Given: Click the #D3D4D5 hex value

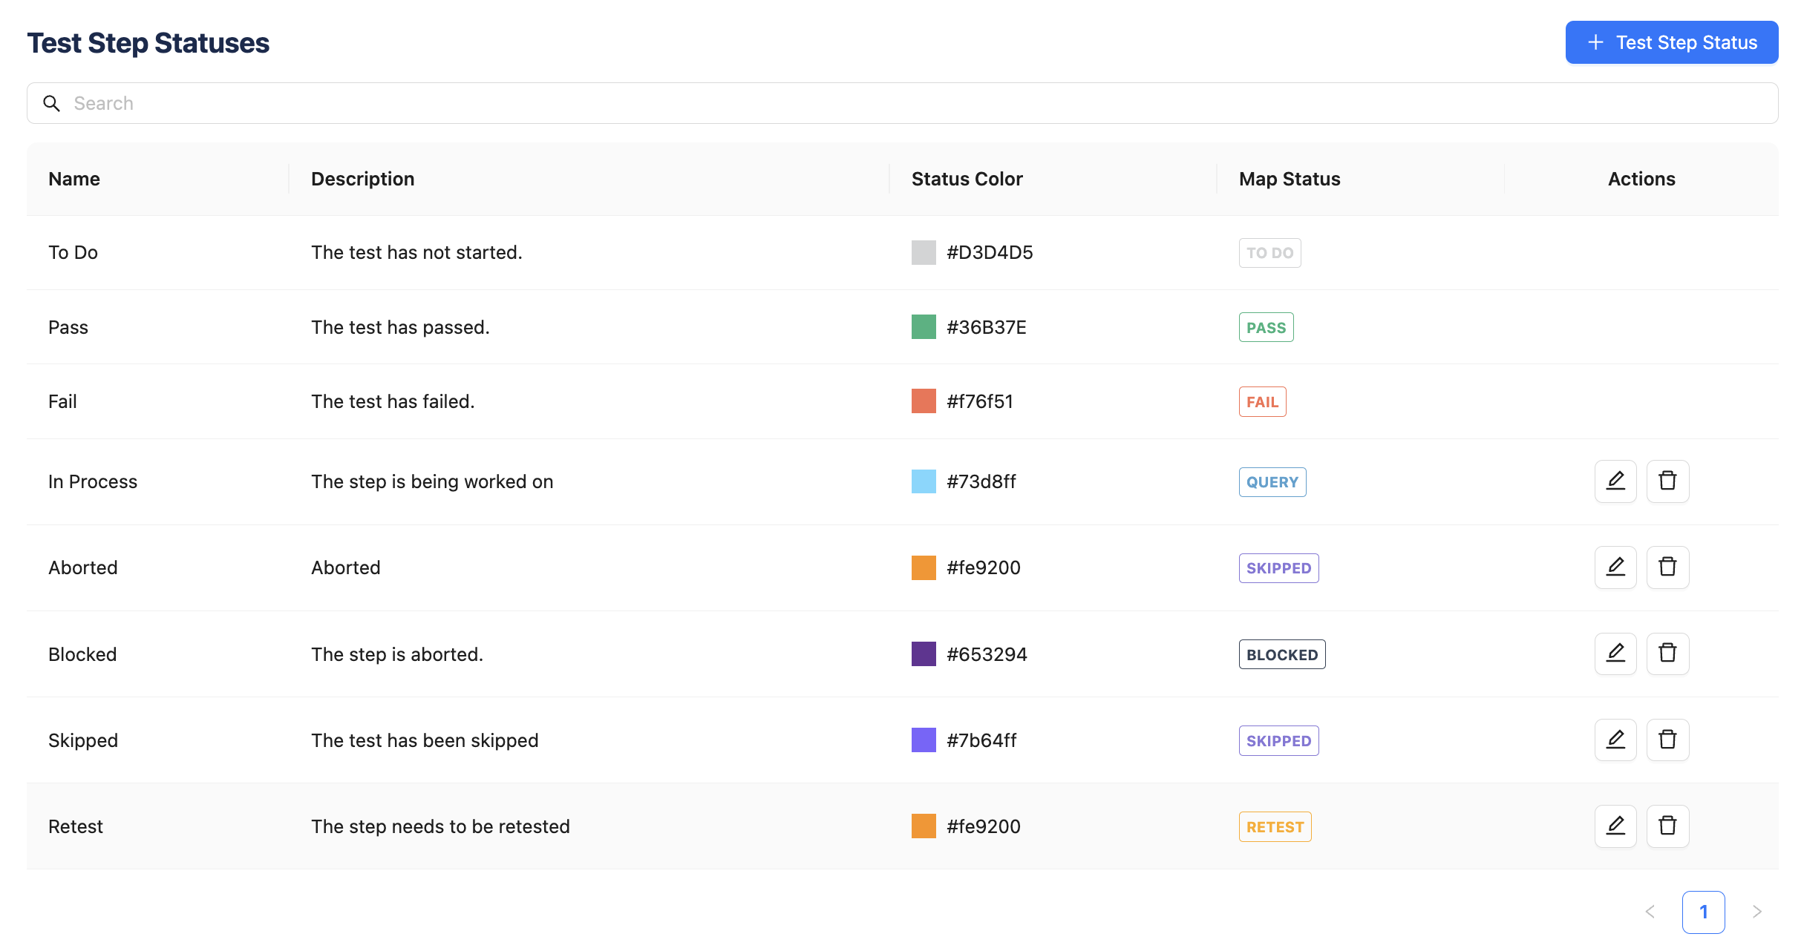Looking at the screenshot, I should click(x=990, y=252).
